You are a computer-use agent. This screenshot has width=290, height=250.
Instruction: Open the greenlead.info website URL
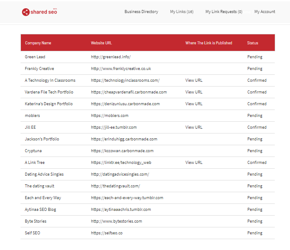click(x=111, y=57)
